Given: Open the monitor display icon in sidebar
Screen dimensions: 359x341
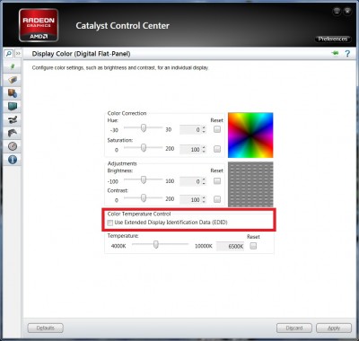Looking at the screenshot, I should point(13,106).
